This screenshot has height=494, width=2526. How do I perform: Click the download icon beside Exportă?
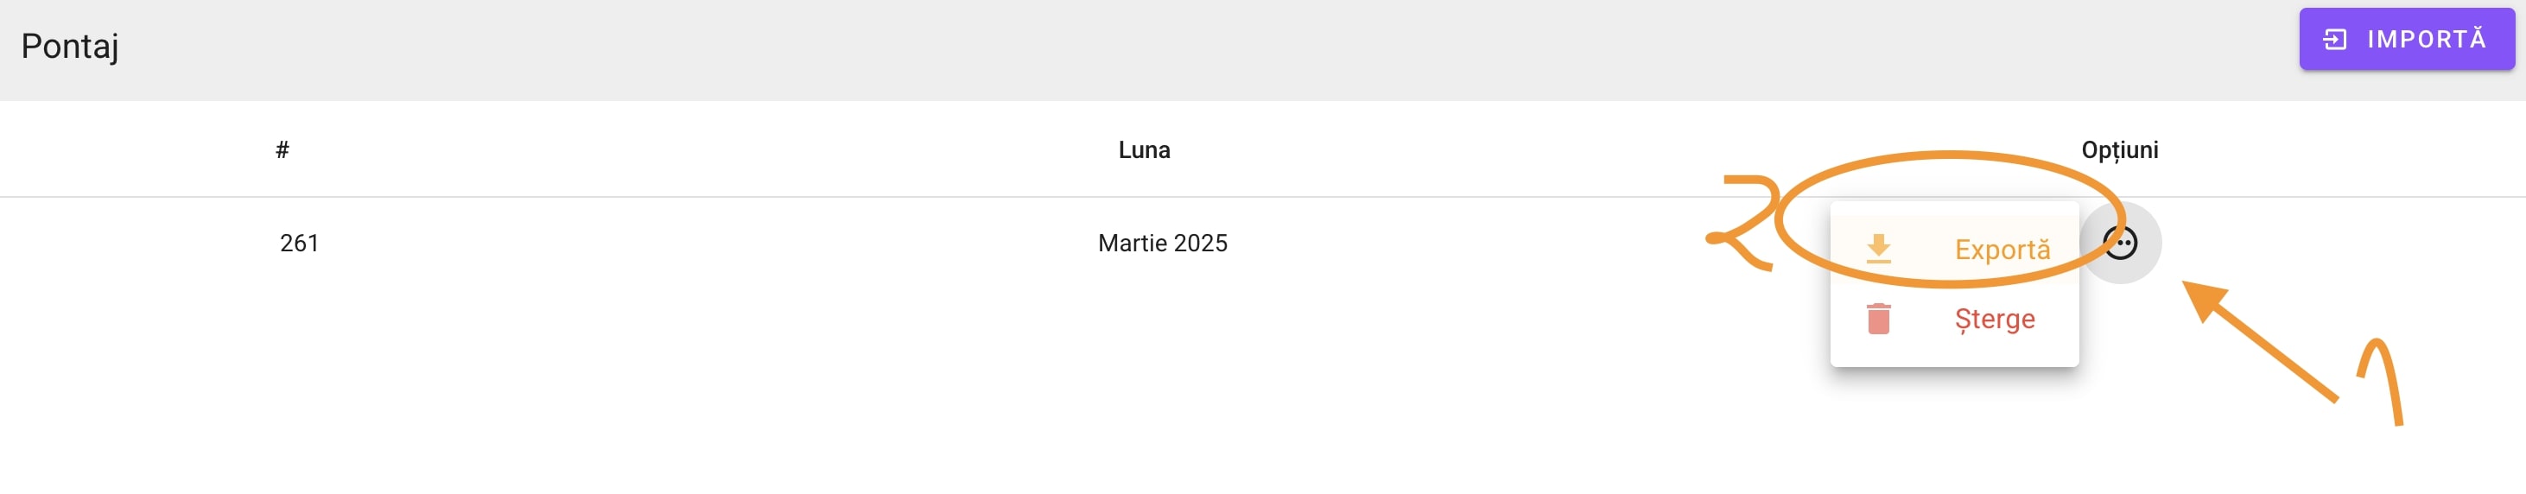[1878, 249]
